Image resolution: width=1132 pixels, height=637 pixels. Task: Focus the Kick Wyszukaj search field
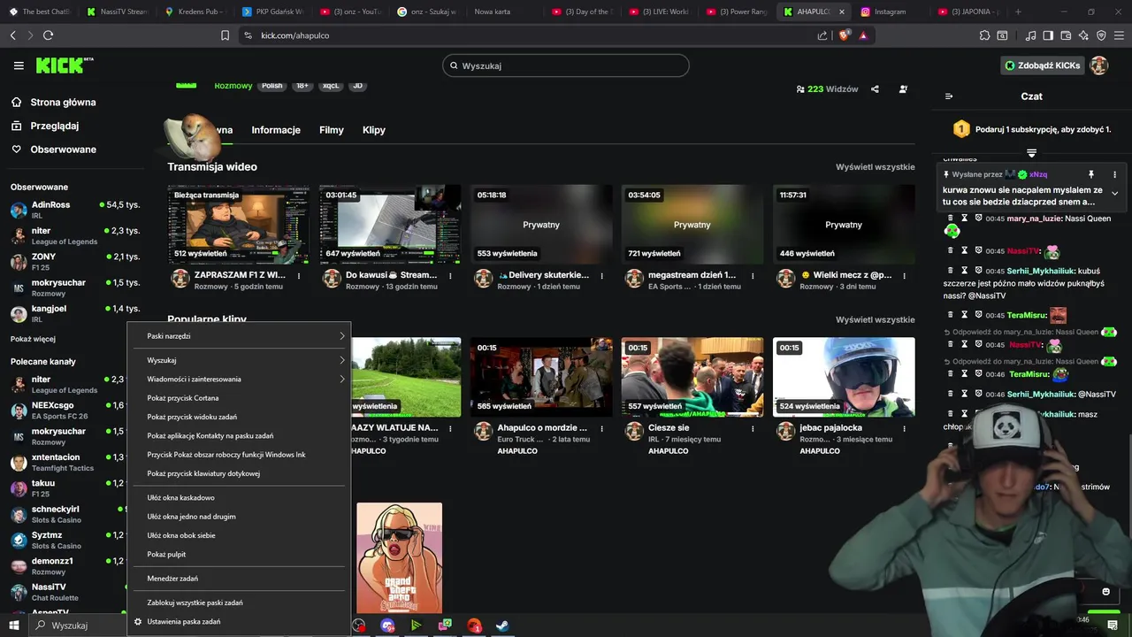pos(566,65)
